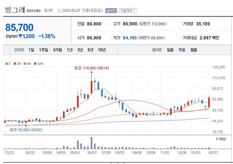This screenshot has height=164, width=233.
Task: Click the 최고 118,400 (06/14) high marker
Action: (91, 68)
